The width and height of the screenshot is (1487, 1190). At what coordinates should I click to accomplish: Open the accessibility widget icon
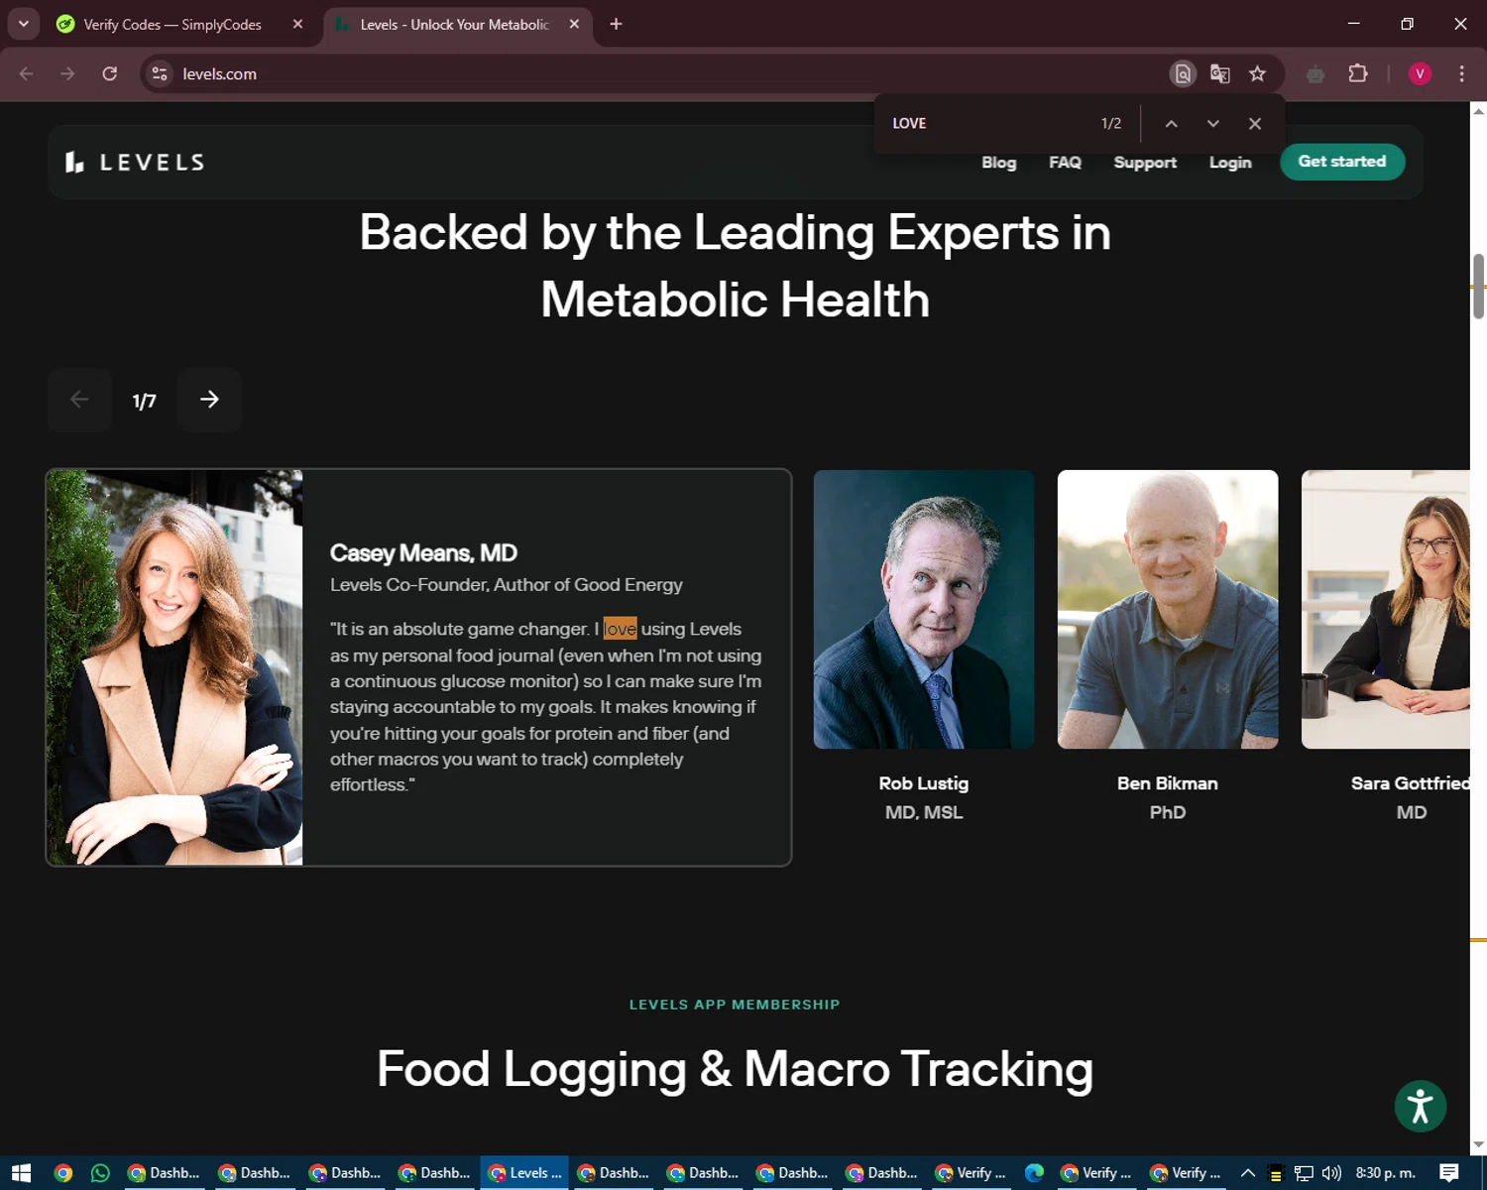[1420, 1106]
